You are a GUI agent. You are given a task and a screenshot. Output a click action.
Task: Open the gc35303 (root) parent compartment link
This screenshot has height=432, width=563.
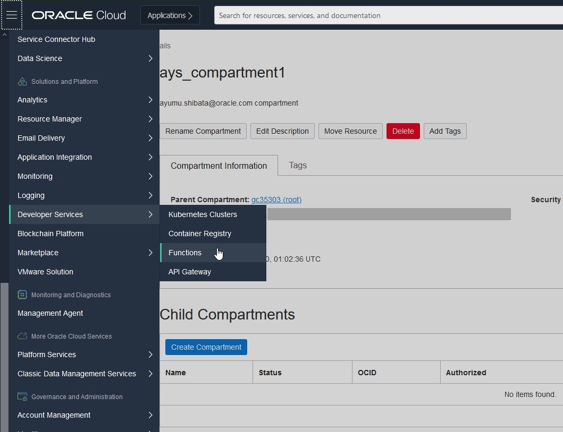point(276,200)
